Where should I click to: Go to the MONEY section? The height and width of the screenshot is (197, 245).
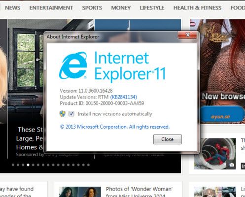click(x=121, y=8)
